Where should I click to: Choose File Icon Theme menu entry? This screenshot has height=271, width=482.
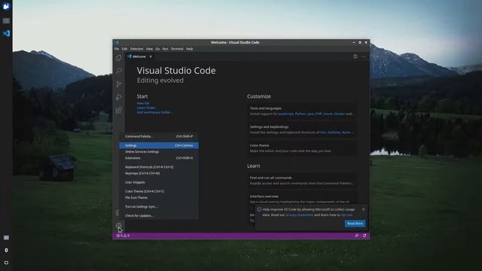coord(159,197)
